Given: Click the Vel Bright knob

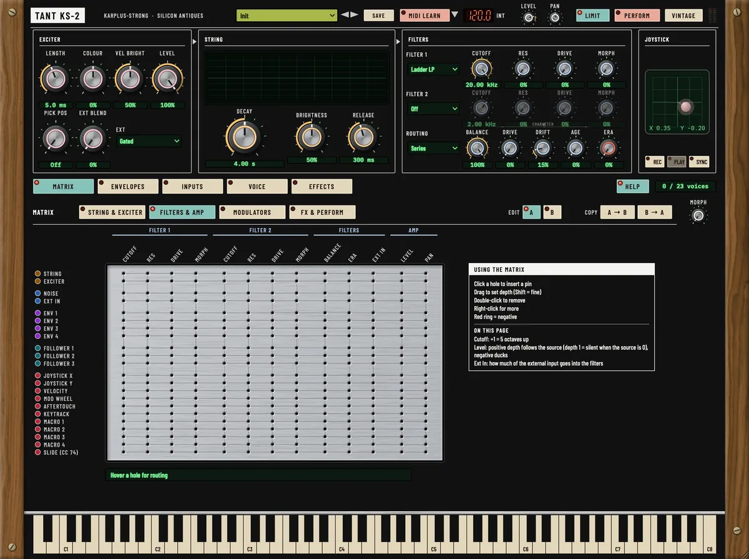Looking at the screenshot, I should point(130,79).
